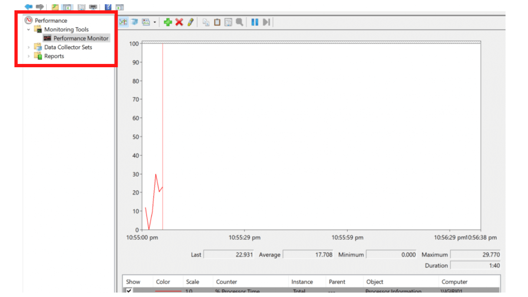Viewport: 528px width, 297px height.
Task: Click the Object column header
Action: coord(401,282)
